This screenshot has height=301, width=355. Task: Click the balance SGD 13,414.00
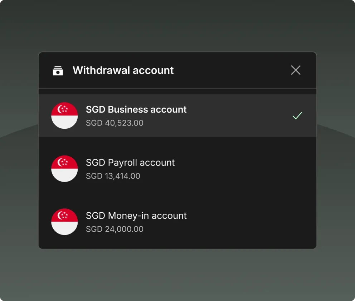coord(113,176)
